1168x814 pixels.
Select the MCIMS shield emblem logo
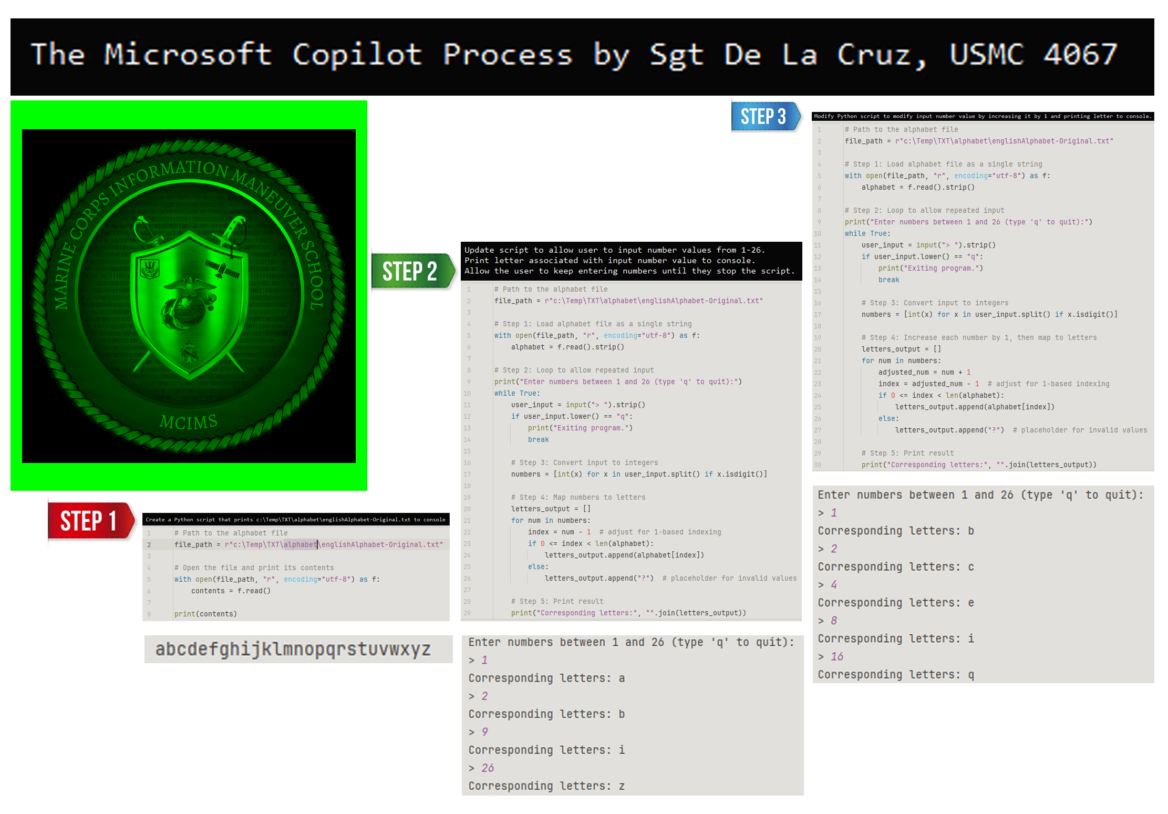(x=189, y=296)
